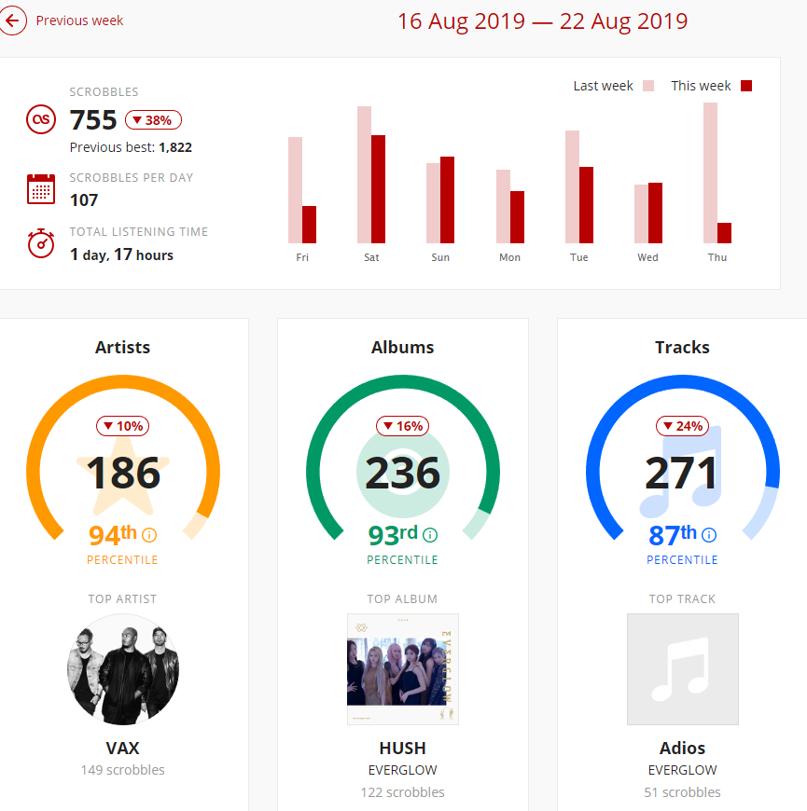Click the stopwatch listening time icon
Image resolution: width=807 pixels, height=811 pixels.
(x=41, y=243)
